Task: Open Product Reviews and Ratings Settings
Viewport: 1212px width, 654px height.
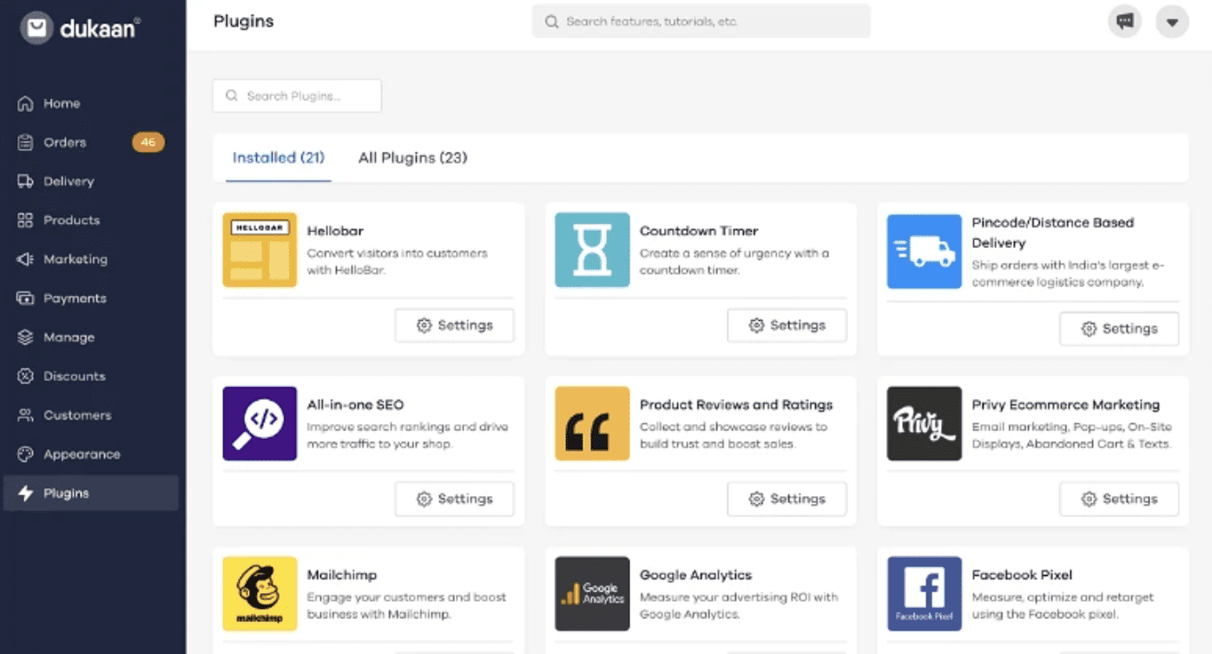Action: coord(787,499)
